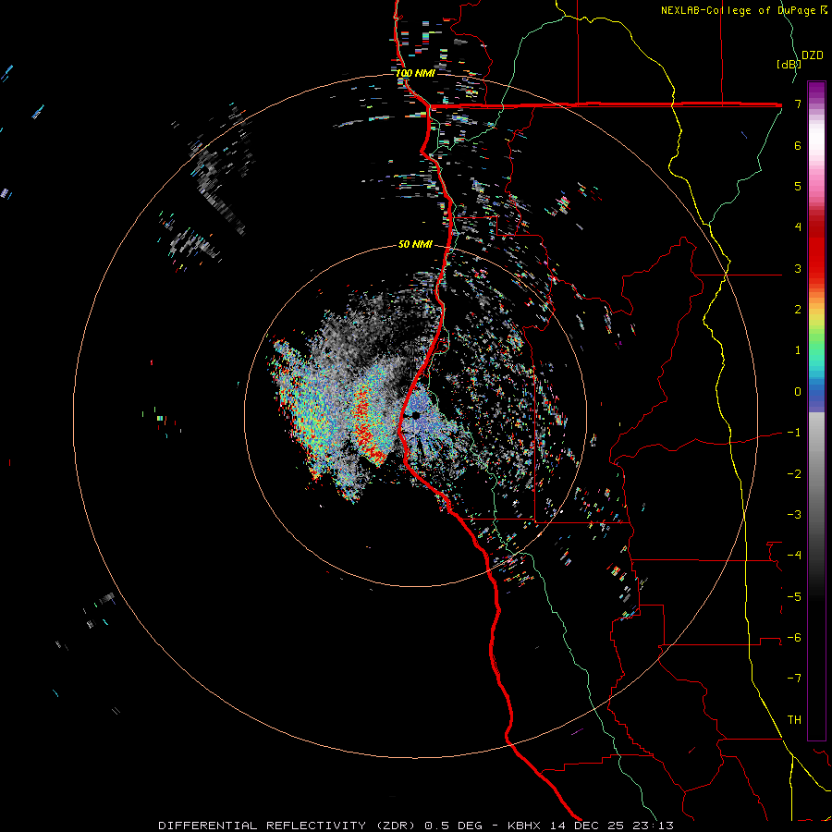This screenshot has height=832, width=832.
Task: Click the DZD product label
Action: point(813,55)
